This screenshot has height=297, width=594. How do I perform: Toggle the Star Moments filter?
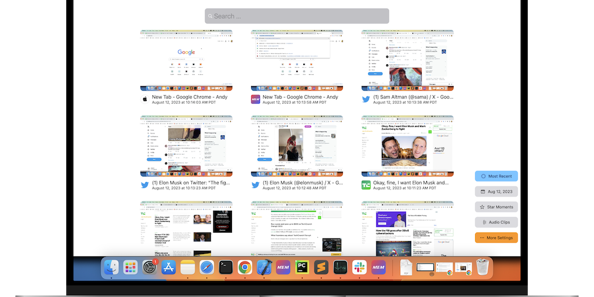tap(496, 207)
